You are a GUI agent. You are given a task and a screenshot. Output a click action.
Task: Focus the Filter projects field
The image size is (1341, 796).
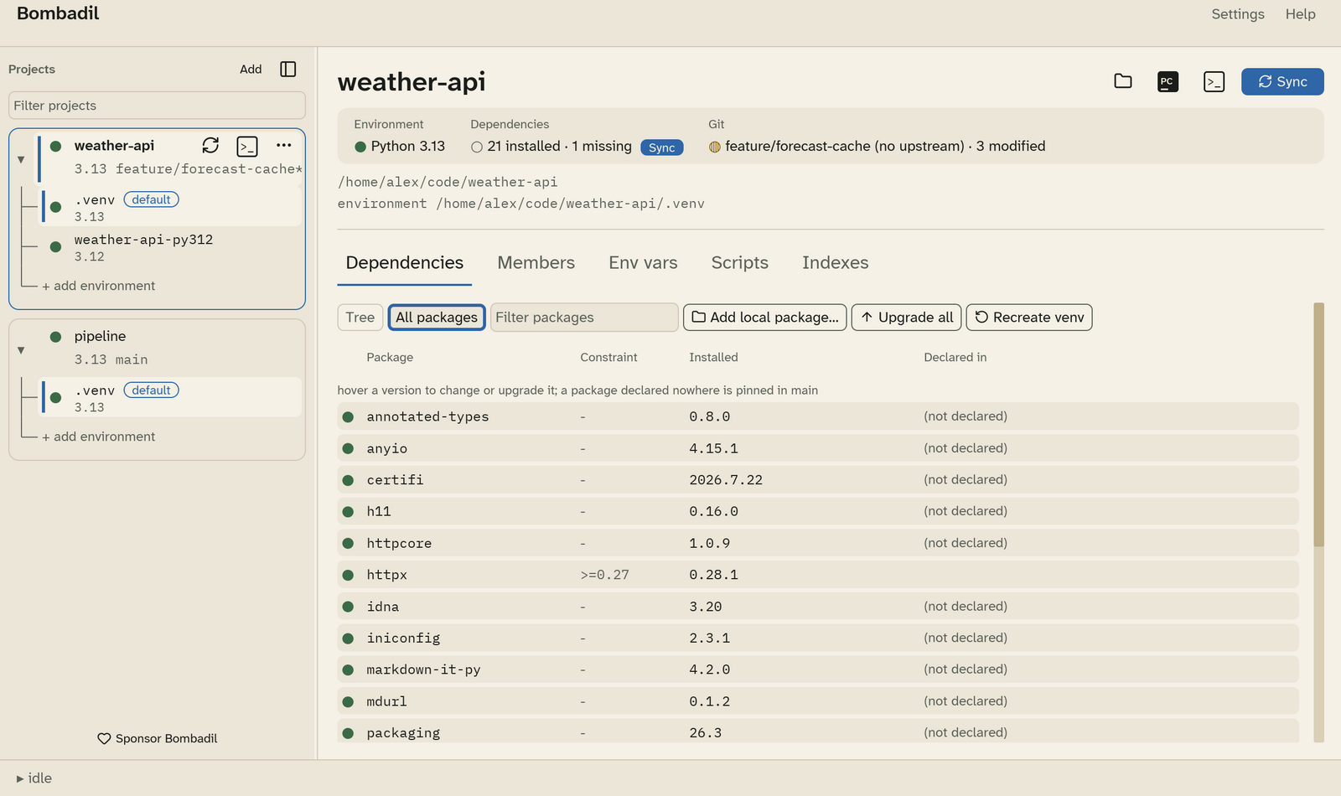pyautogui.click(x=157, y=106)
